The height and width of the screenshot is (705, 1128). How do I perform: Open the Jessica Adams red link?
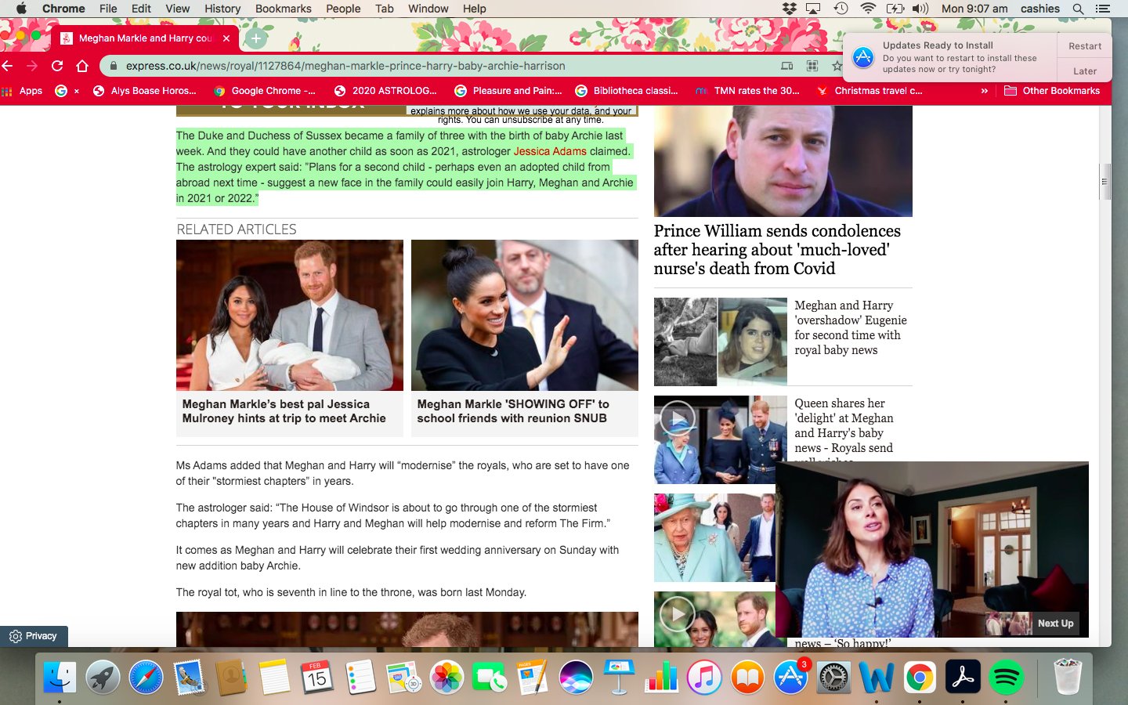pos(550,151)
